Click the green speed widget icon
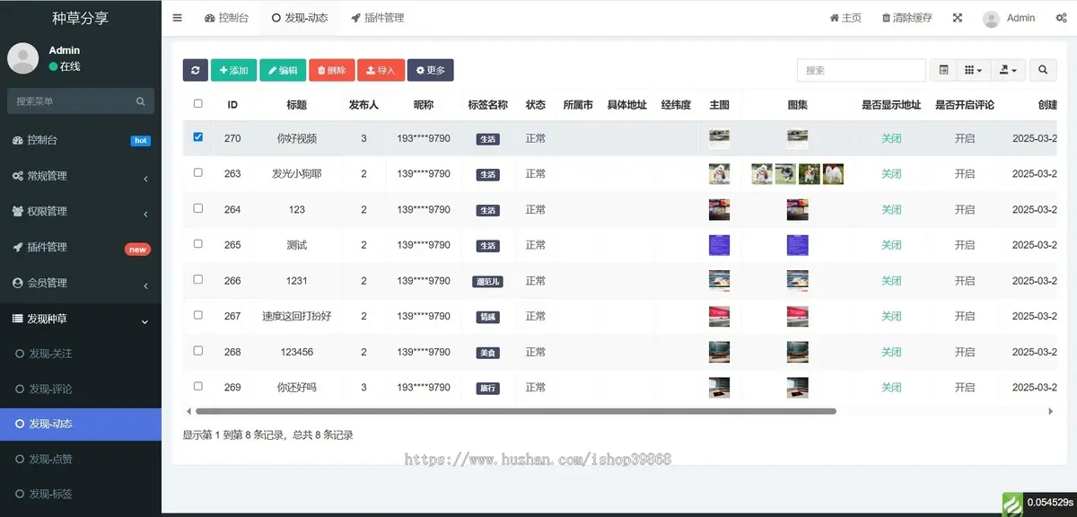 pyautogui.click(x=1012, y=504)
